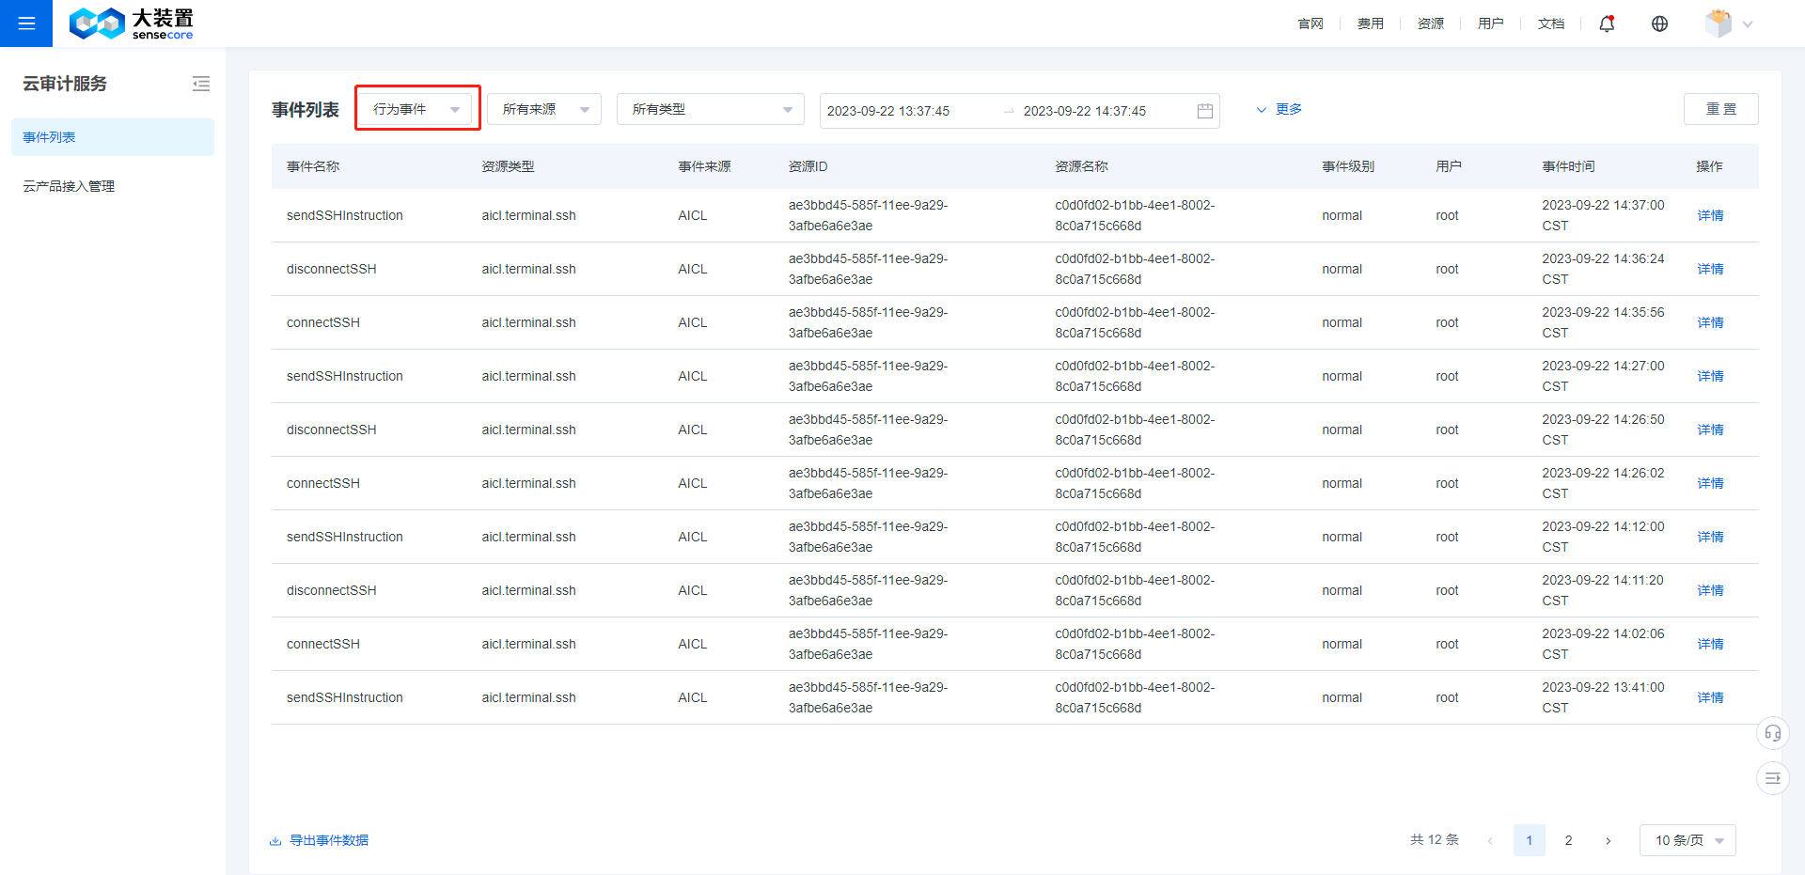Change the 10 条/页 page size selector
This screenshot has height=875, width=1805.
[x=1687, y=840]
